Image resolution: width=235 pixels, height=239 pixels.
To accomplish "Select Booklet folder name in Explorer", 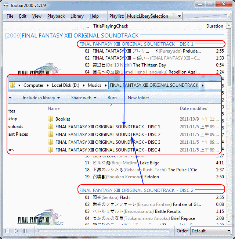I will 63,119.
